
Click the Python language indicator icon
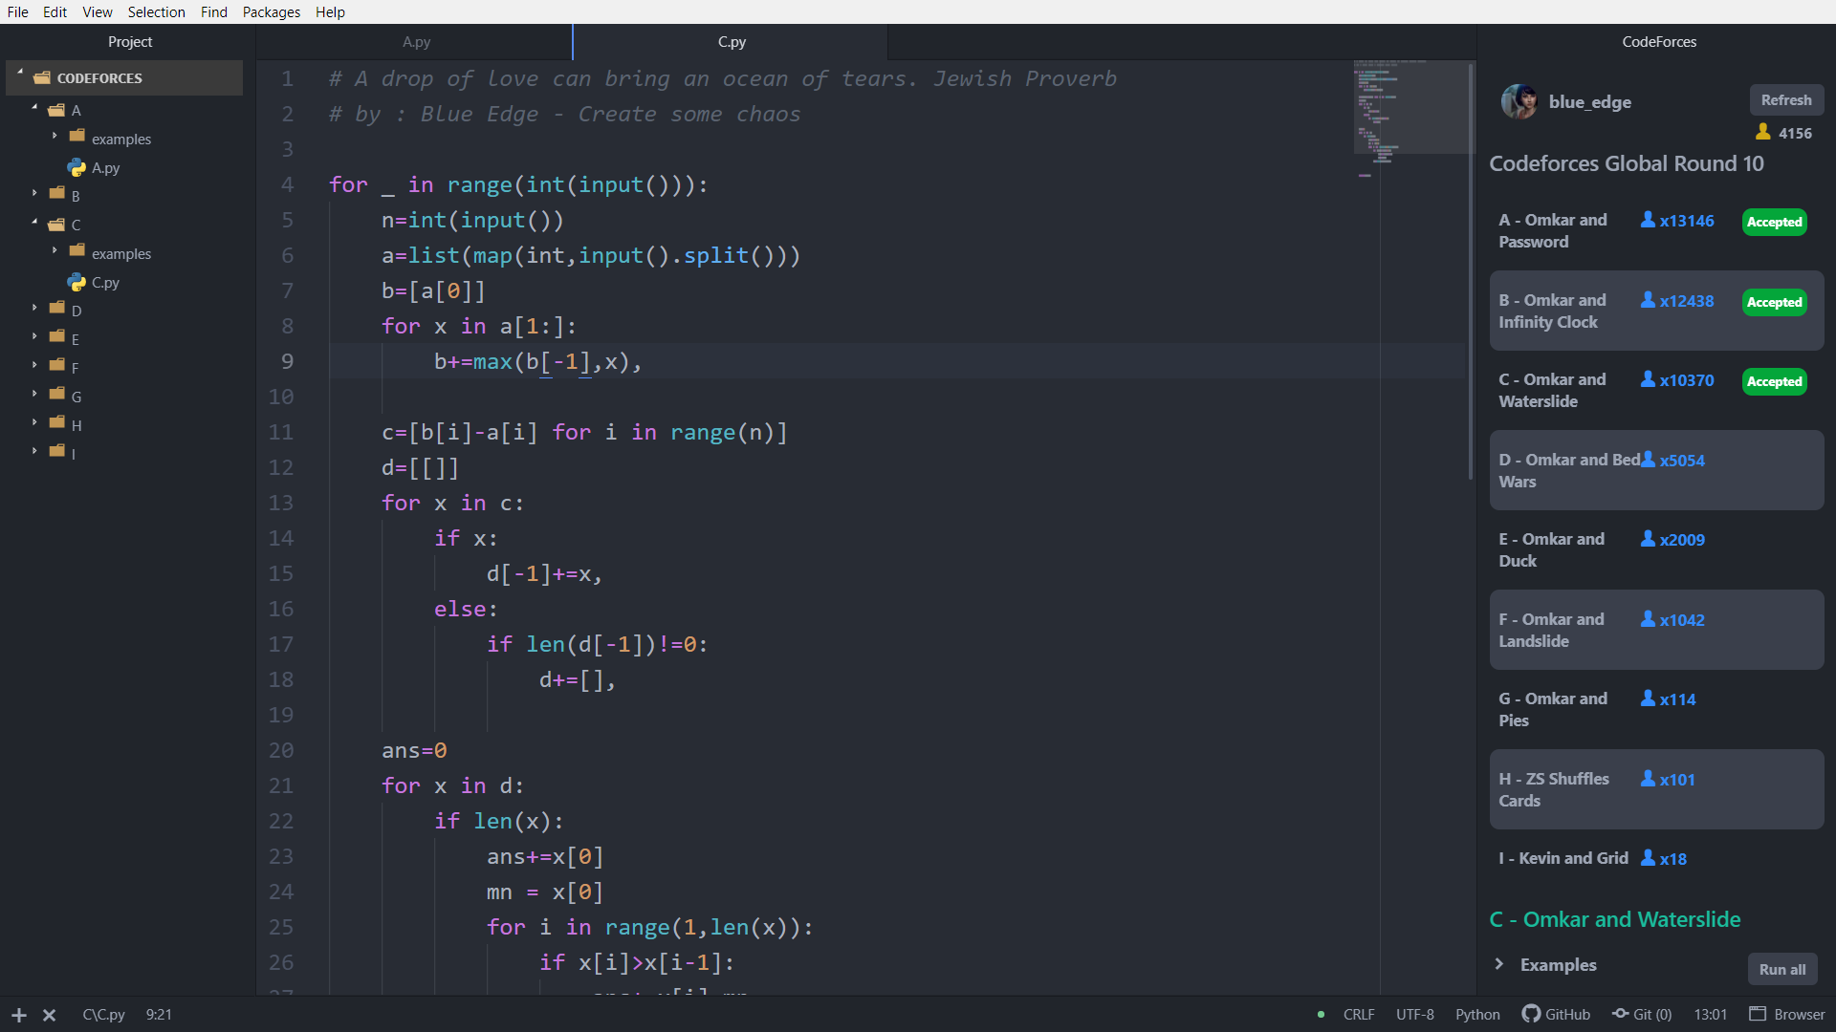[1475, 1015]
